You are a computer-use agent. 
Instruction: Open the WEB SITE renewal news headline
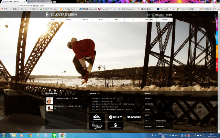68,107
